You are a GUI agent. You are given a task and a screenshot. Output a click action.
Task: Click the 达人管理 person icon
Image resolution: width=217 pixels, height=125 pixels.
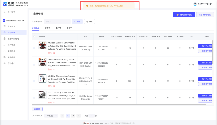click(5, 45)
